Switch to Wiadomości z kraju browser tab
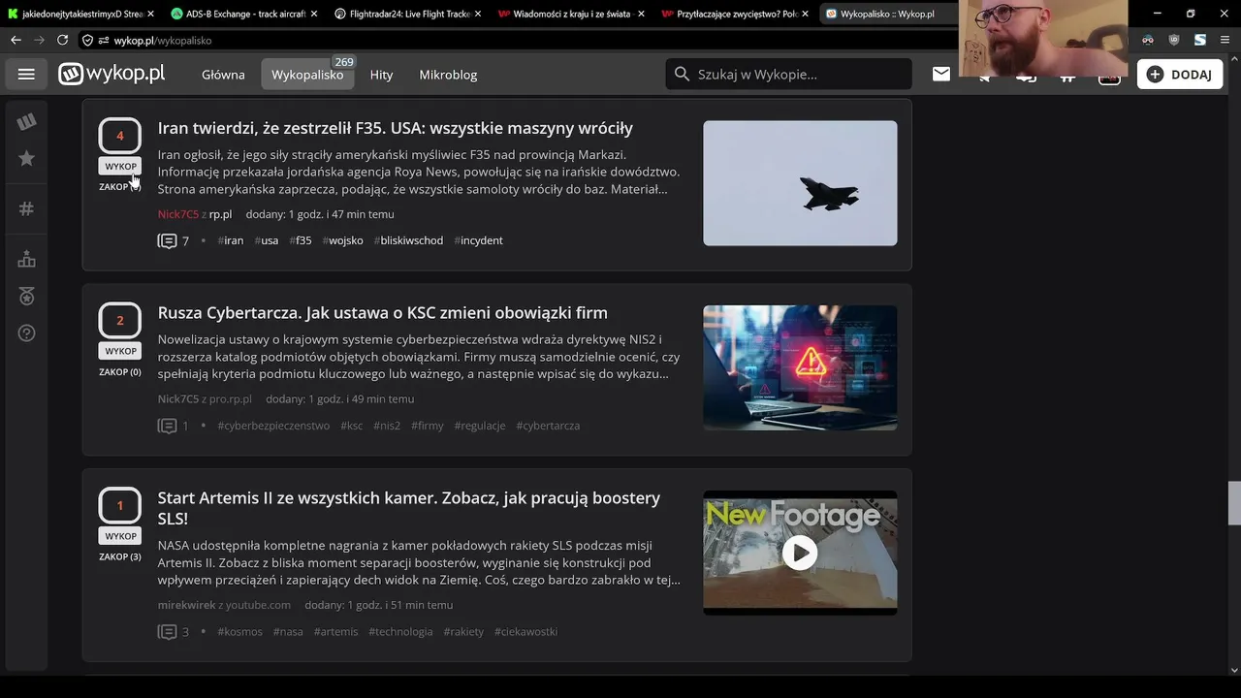Viewport: 1241px width, 698px height. [571, 14]
